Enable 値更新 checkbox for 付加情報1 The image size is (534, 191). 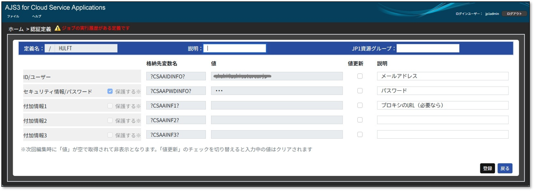pos(360,105)
